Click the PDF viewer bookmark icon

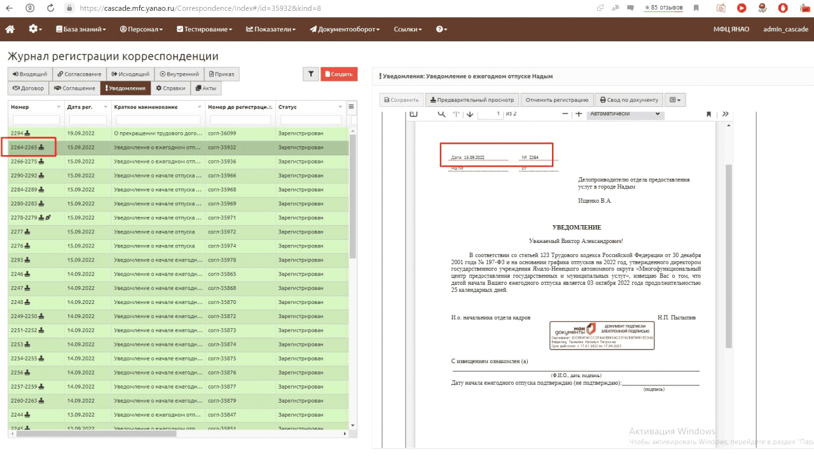pos(708,114)
